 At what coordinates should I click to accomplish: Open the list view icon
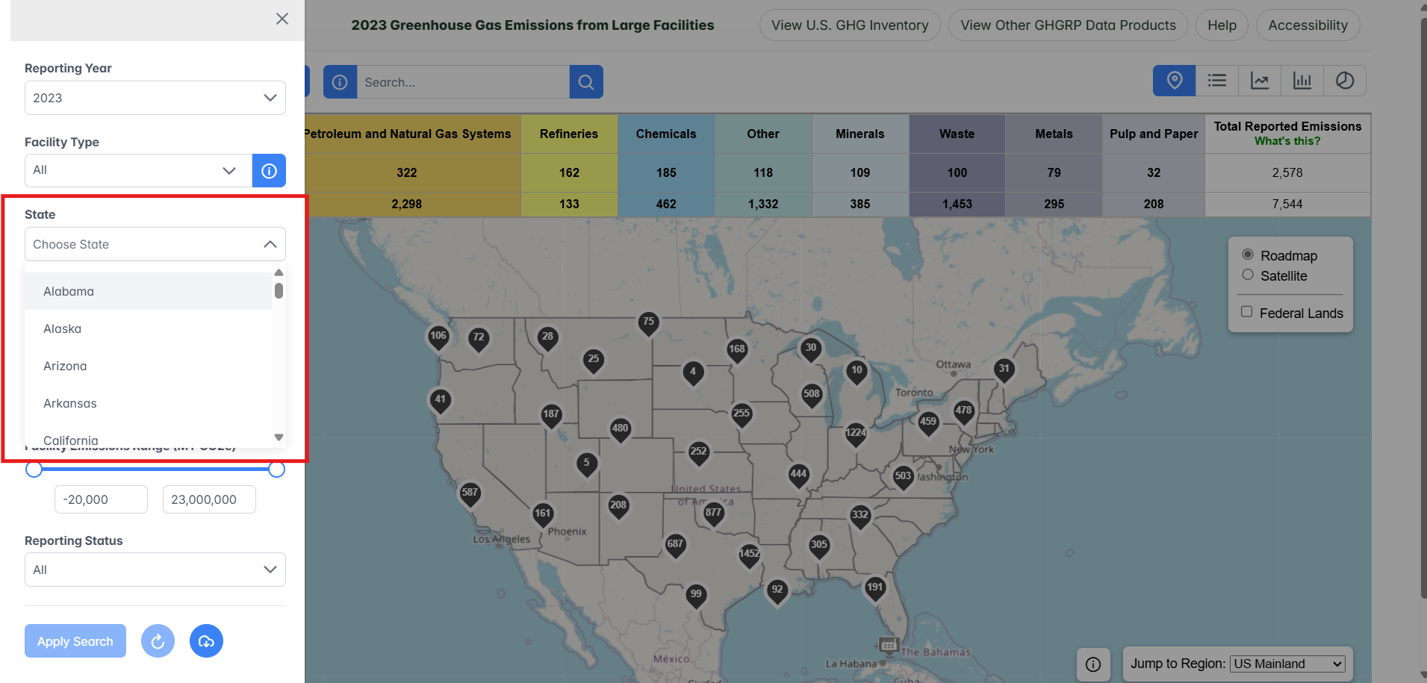(1216, 80)
